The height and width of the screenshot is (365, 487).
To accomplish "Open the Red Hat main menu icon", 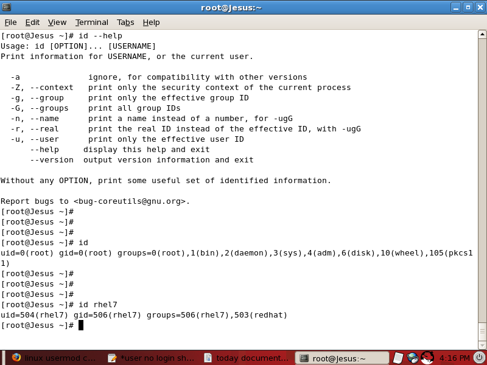I will pos(427,358).
